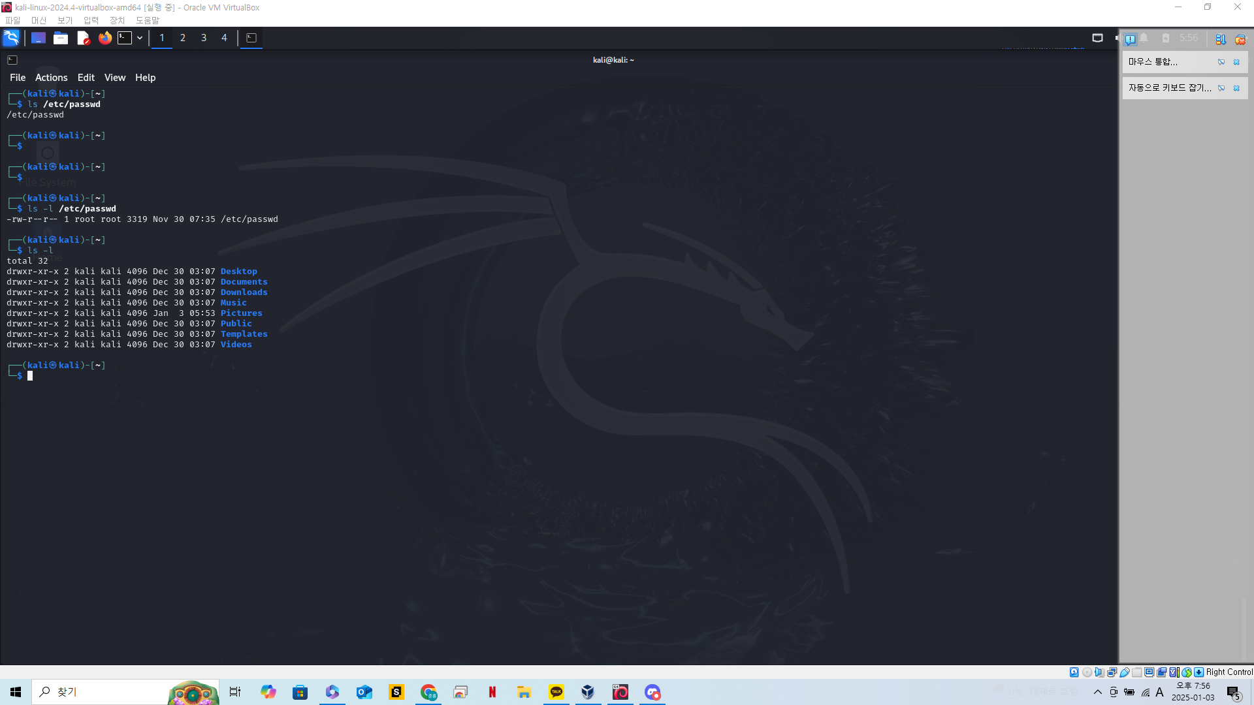Click the Right Control host key label

pyautogui.click(x=1229, y=672)
